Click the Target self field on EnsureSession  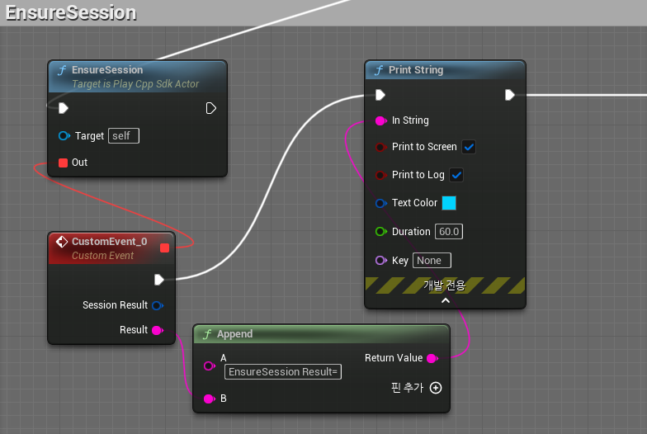click(123, 135)
